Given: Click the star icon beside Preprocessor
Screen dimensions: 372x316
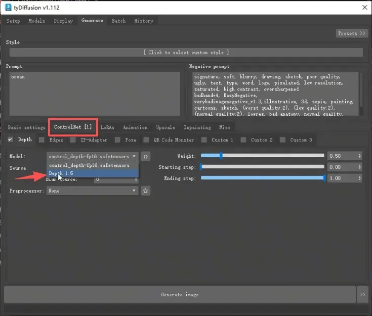Looking at the screenshot, I should [x=145, y=191].
